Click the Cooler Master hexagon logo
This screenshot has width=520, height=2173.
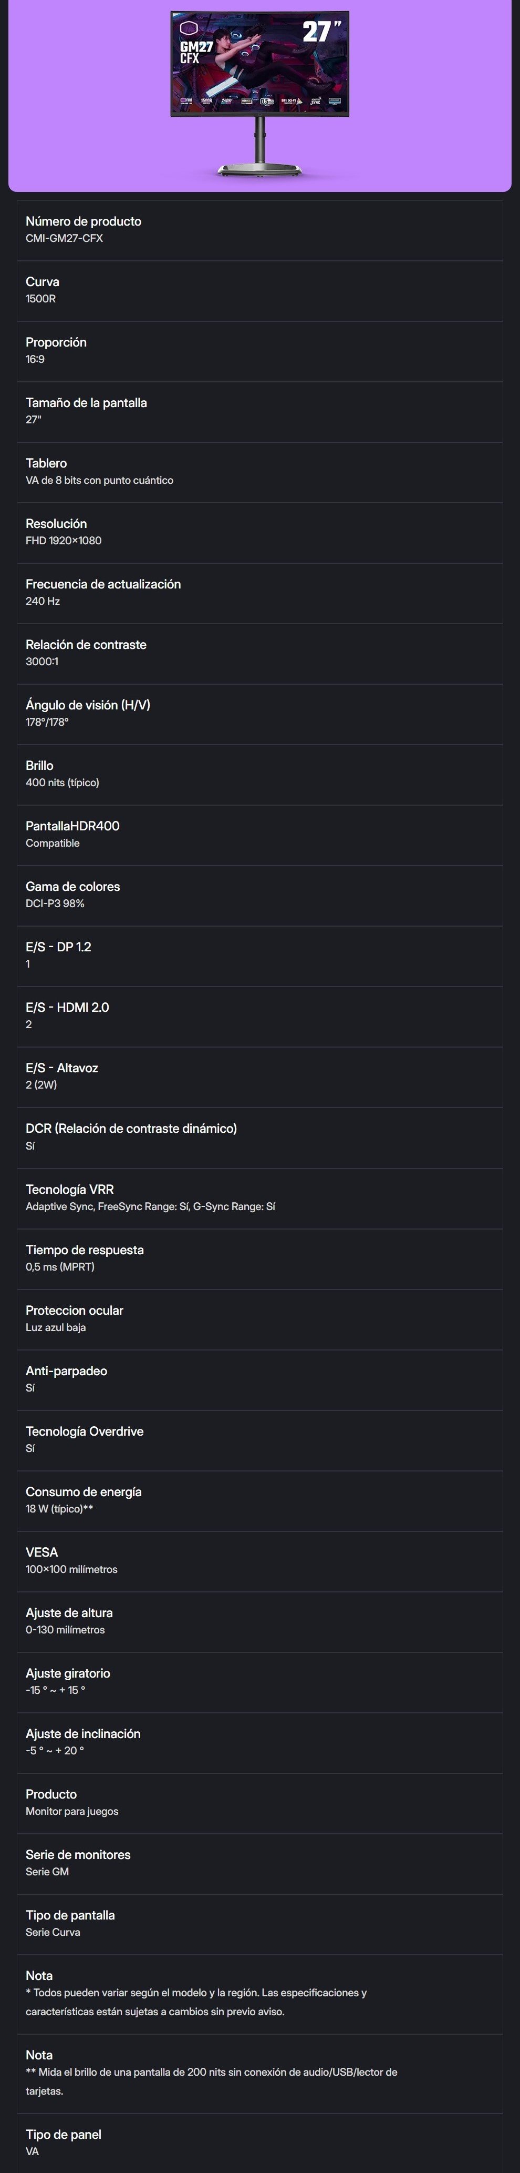pyautogui.click(x=189, y=28)
